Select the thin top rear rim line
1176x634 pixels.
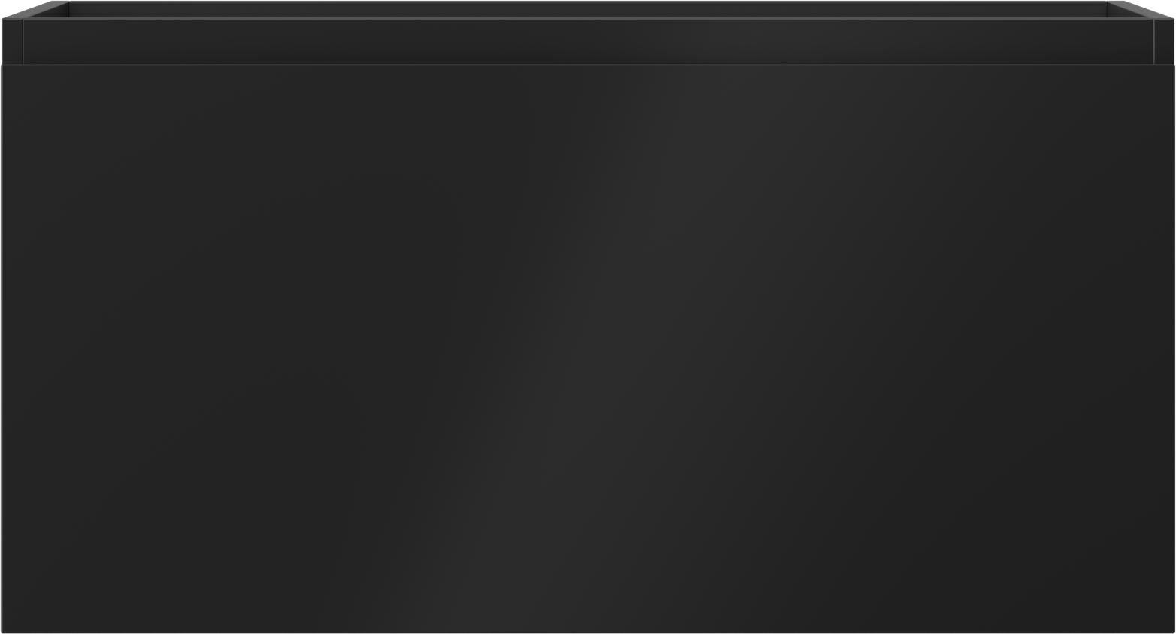point(588,2)
